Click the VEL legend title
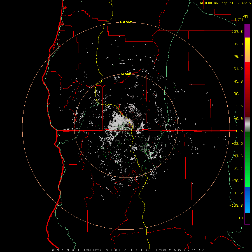252x252 pixels. pyautogui.click(x=246, y=17)
